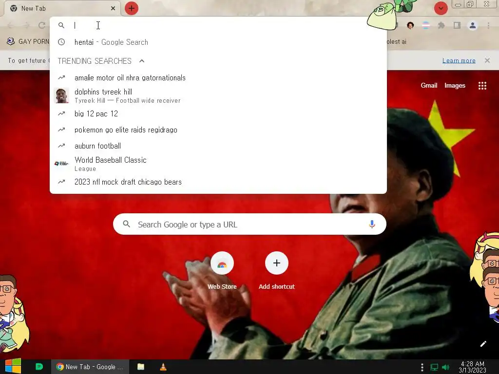The height and width of the screenshot is (374, 499).
Task: Click the search magnifier icon in the omnibox
Action: tap(61, 25)
